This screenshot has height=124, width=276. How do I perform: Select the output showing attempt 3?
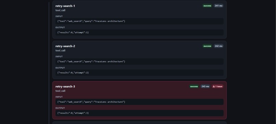tap(139, 113)
